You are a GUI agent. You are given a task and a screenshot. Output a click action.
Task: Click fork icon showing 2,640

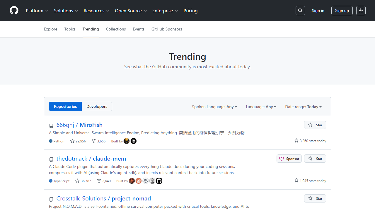[x=99, y=181]
